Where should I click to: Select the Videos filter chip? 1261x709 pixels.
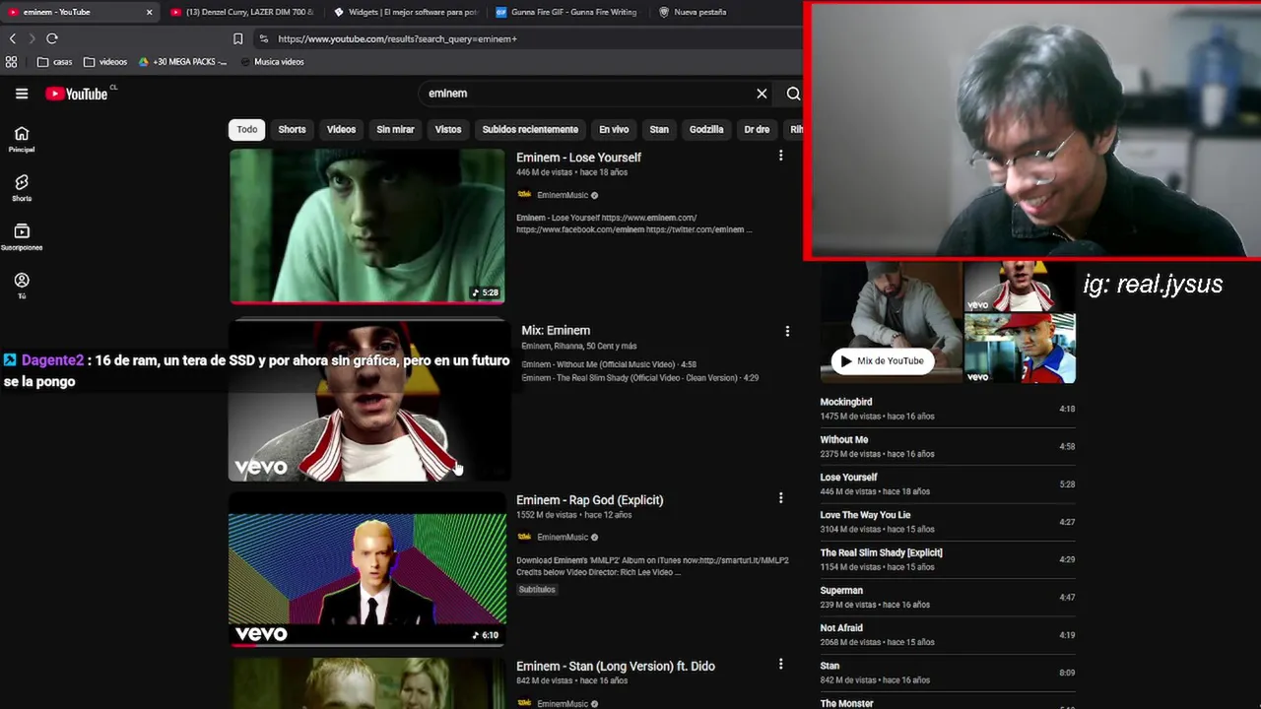[341, 129]
